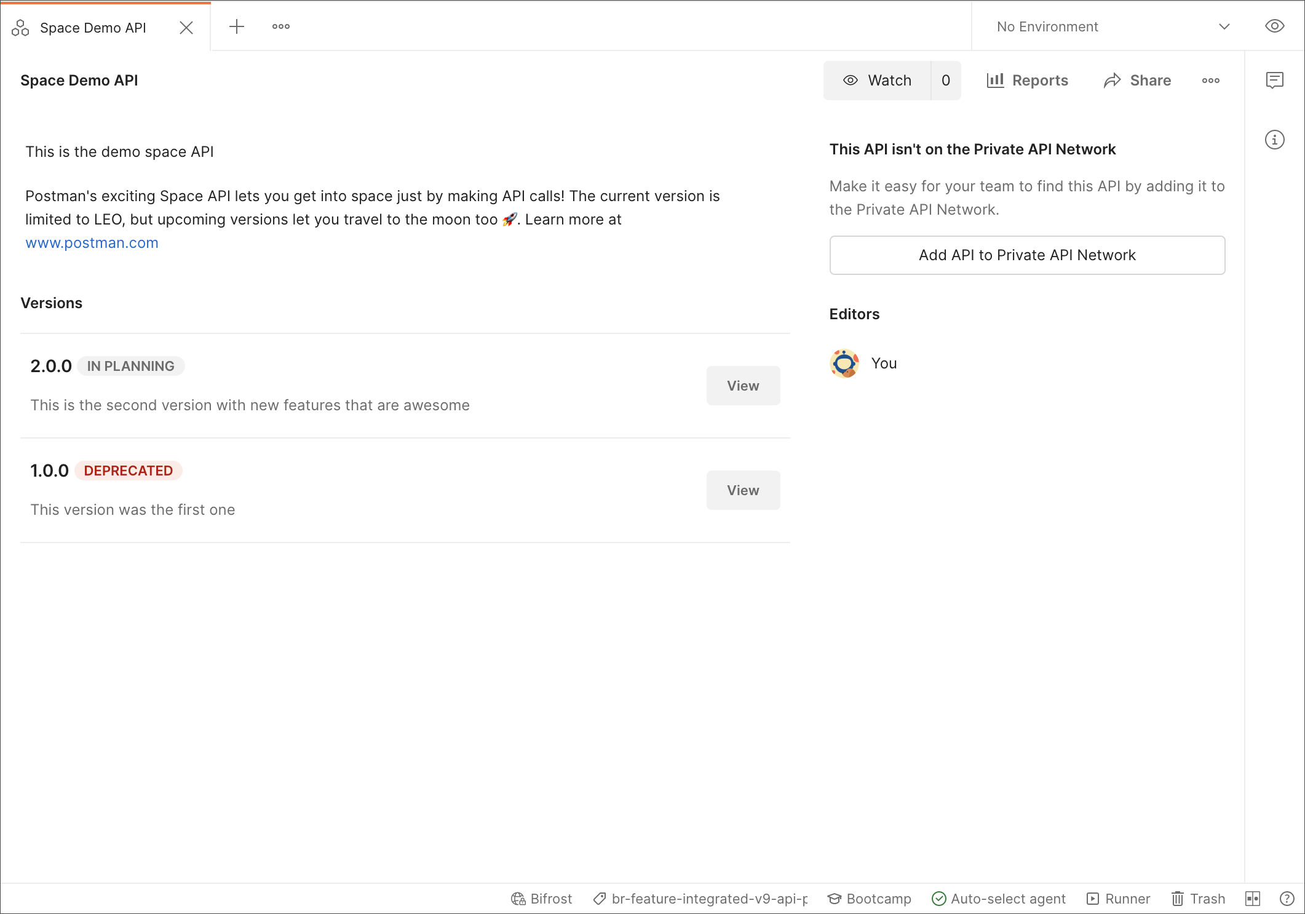The image size is (1305, 914).
Task: View version 2.0.0
Action: point(743,386)
